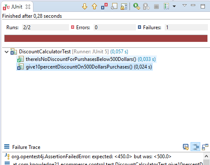
Task: Toggle show failures only filter
Action: coord(104,6)
